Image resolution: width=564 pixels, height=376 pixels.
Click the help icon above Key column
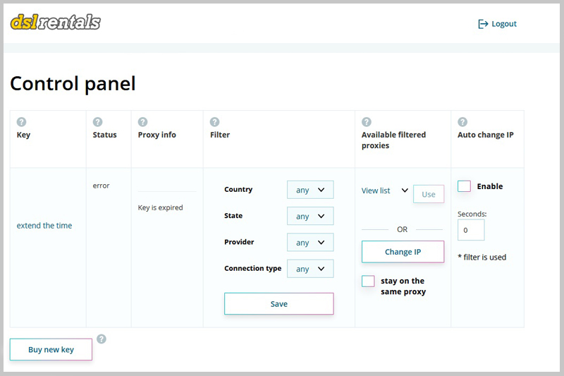(21, 122)
